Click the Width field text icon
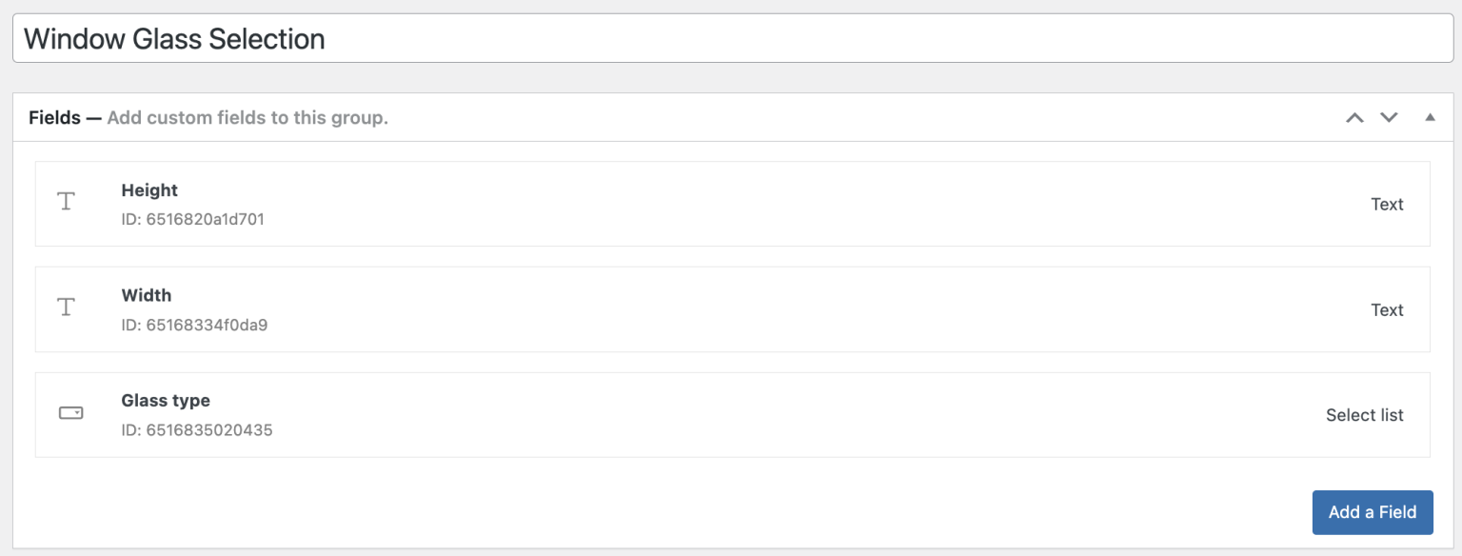The width and height of the screenshot is (1462, 556). pos(67,307)
